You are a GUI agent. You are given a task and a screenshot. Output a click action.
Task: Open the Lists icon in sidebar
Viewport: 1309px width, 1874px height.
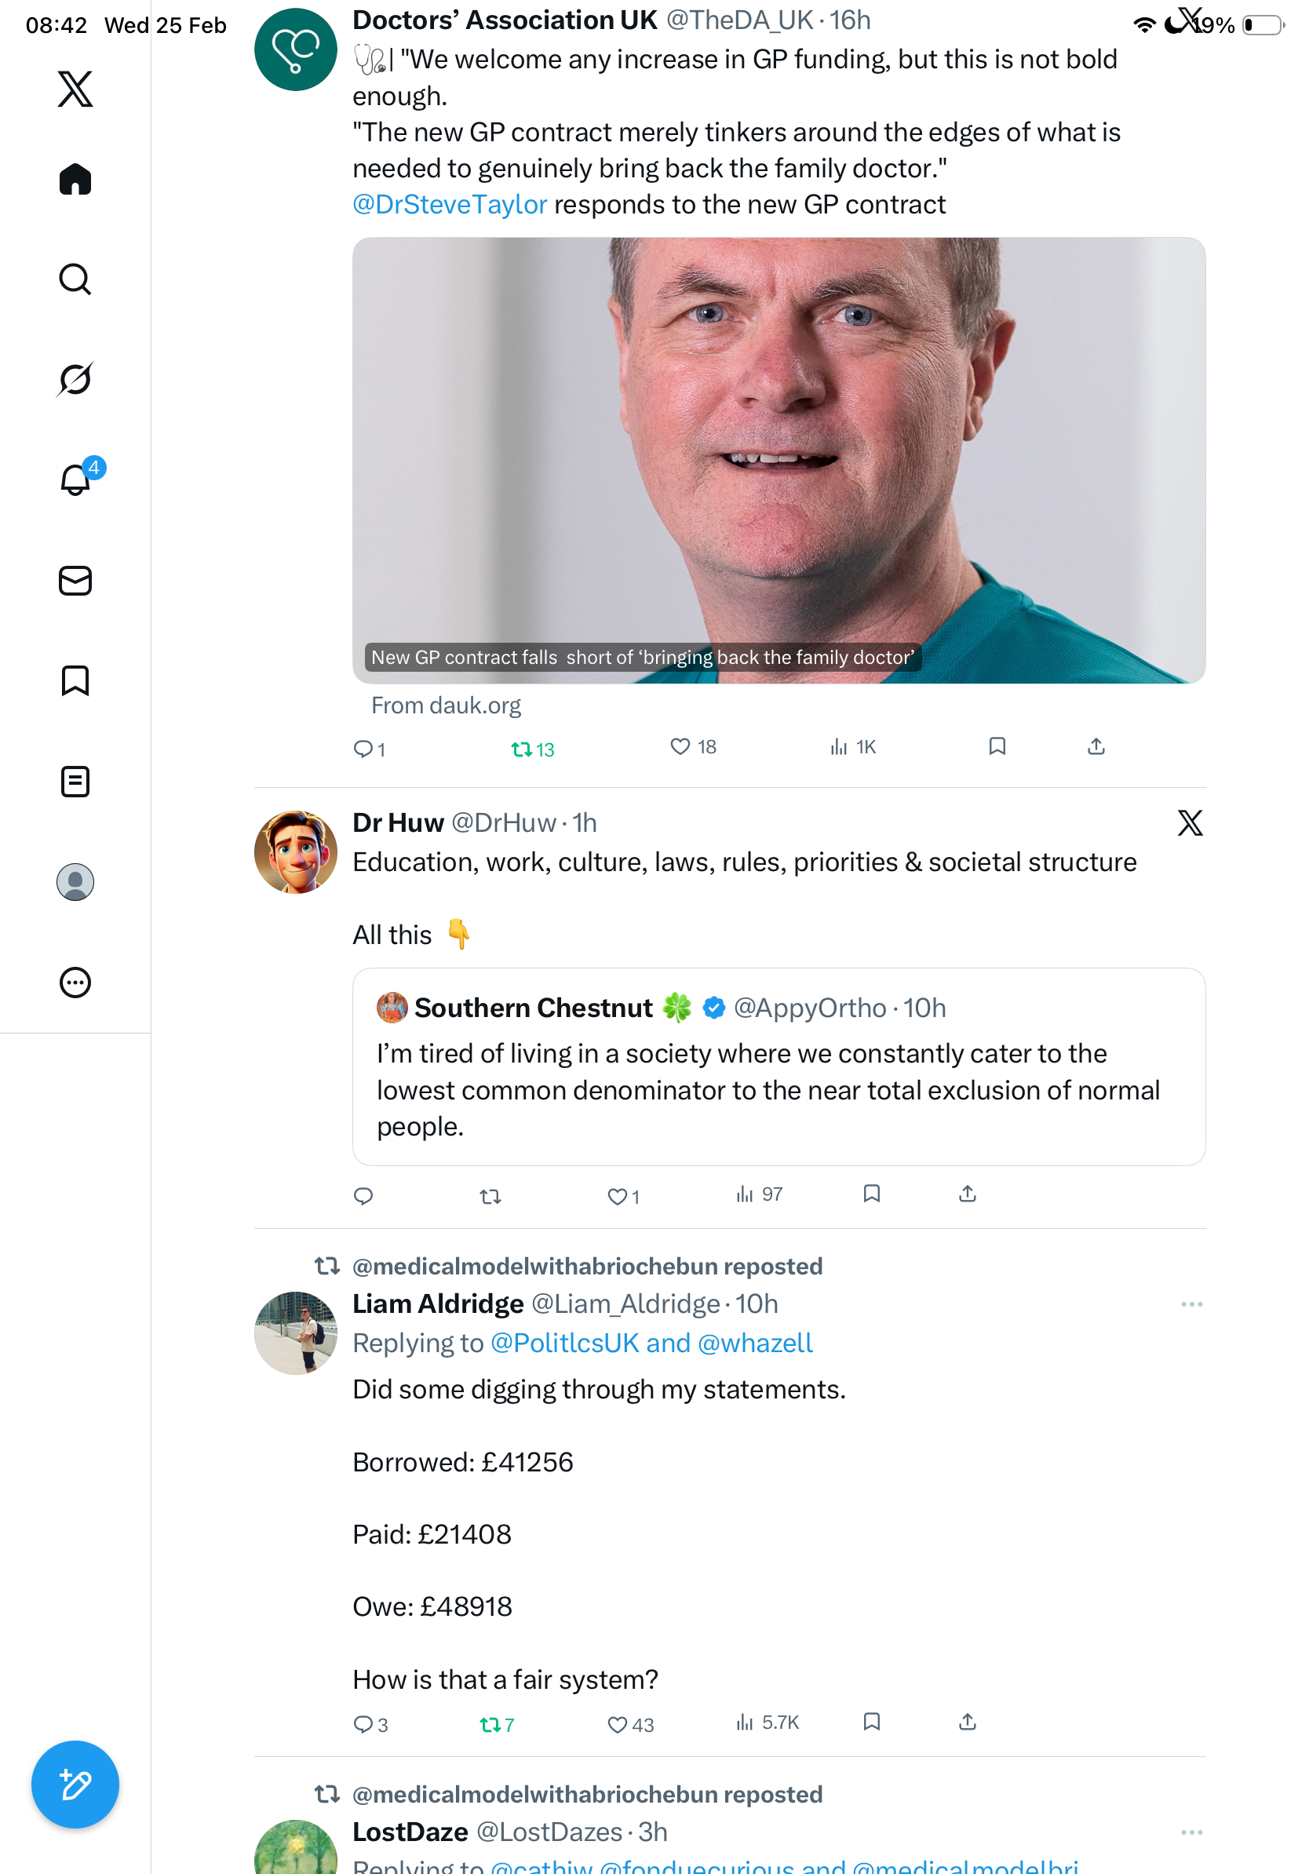pyautogui.click(x=75, y=782)
